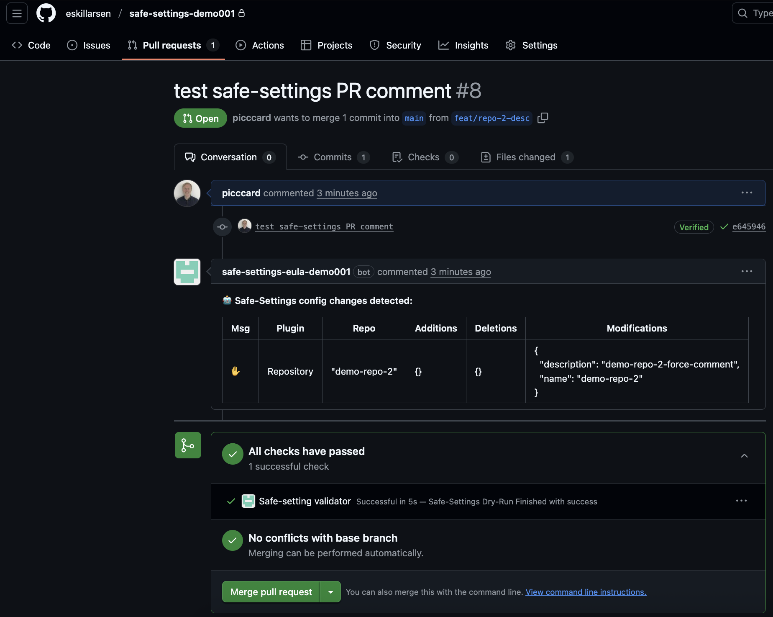Open View command line instructions link
Viewport: 773px width, 617px height.
(x=585, y=591)
